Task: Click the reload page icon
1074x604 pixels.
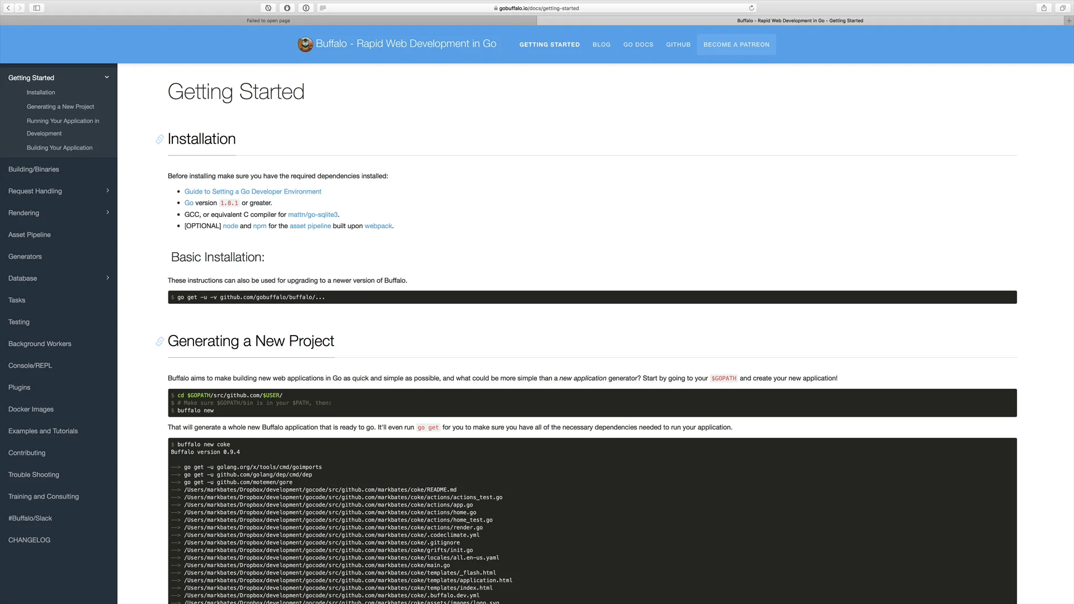Action: tap(751, 8)
